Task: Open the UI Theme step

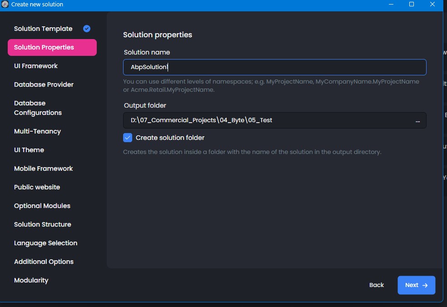Action: point(29,150)
